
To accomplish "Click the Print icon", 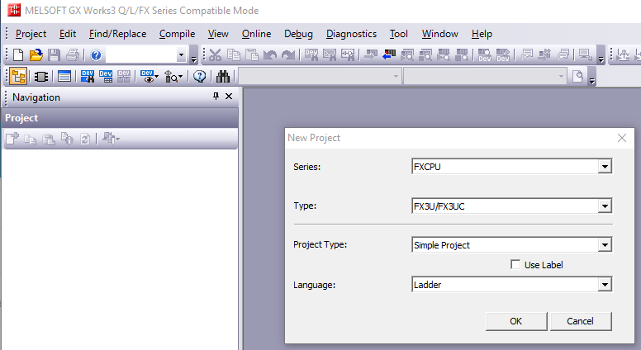I will click(x=73, y=54).
